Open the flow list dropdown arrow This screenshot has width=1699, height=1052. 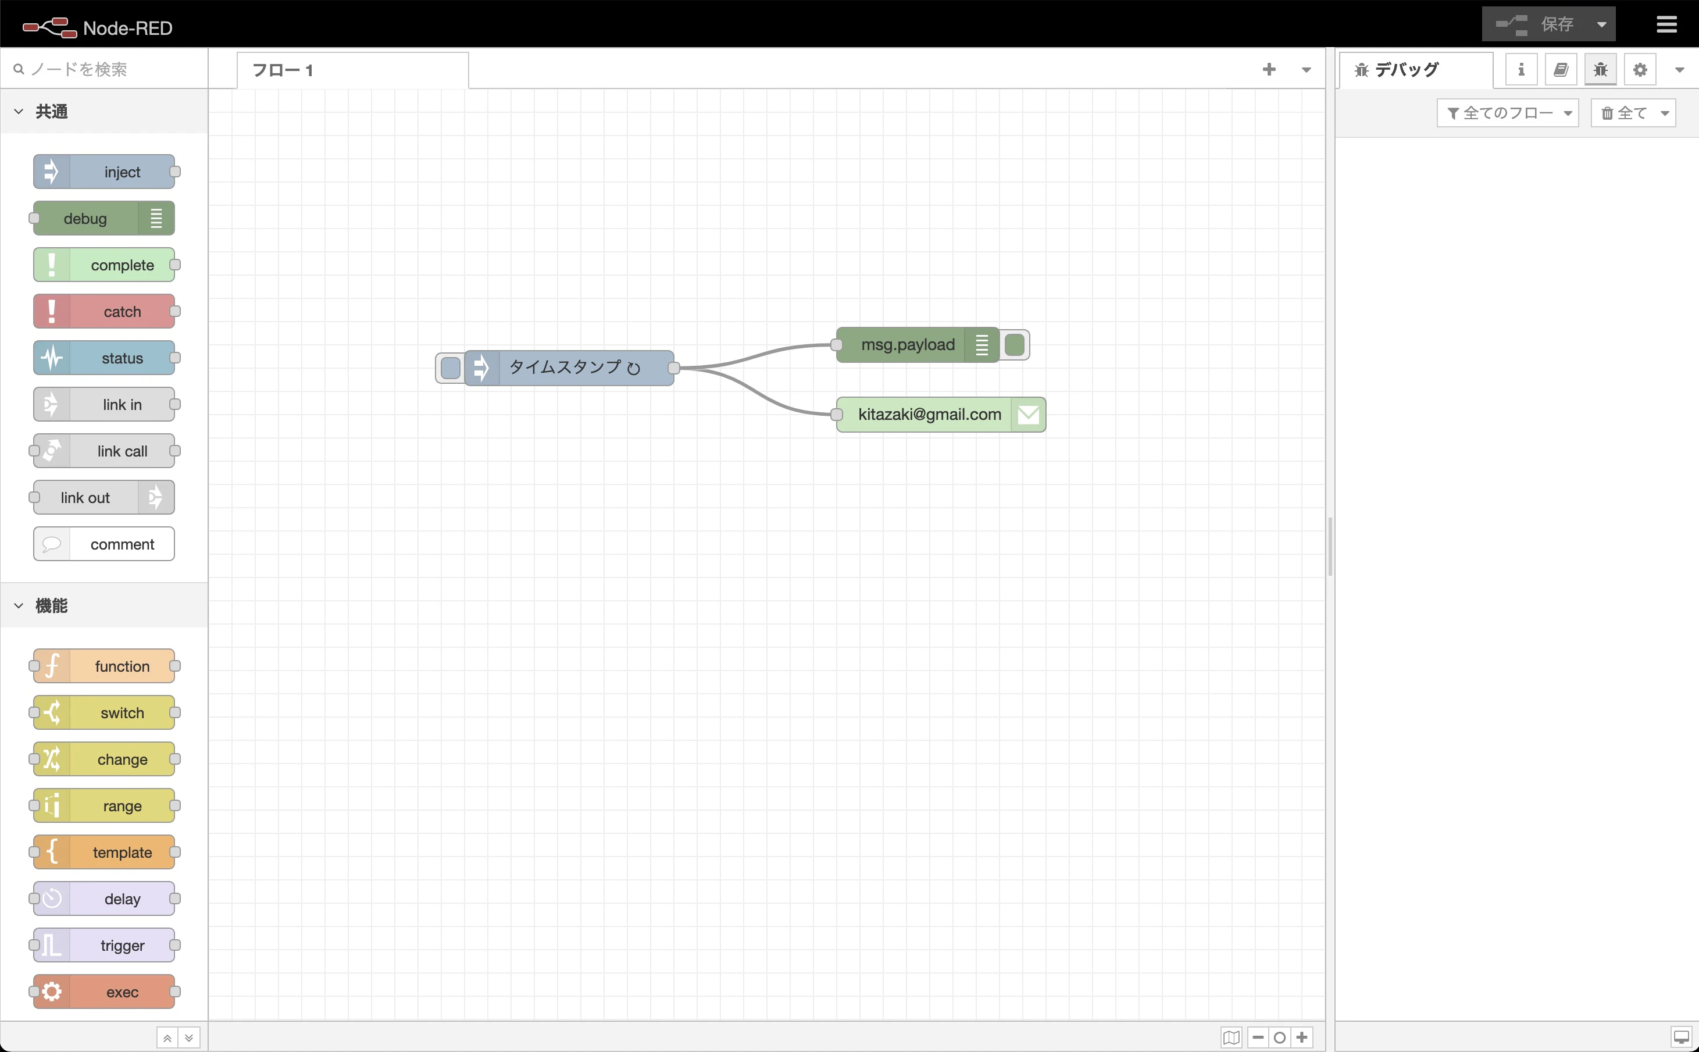click(x=1306, y=70)
